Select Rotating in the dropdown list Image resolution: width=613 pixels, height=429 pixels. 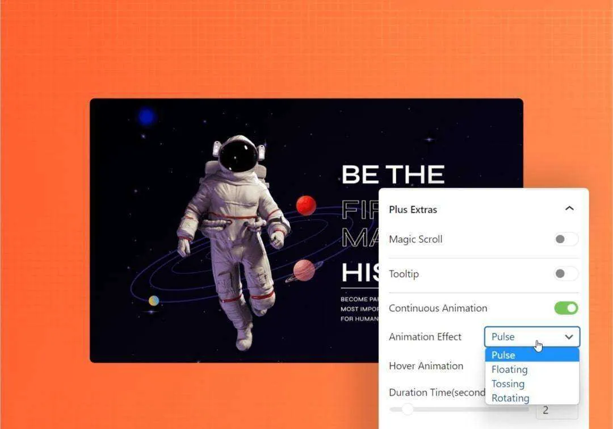(510, 398)
